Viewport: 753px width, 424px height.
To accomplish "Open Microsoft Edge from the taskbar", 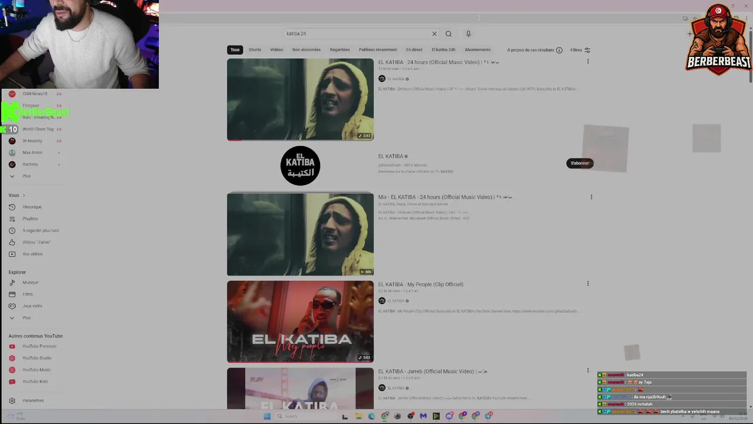I will tap(371, 416).
